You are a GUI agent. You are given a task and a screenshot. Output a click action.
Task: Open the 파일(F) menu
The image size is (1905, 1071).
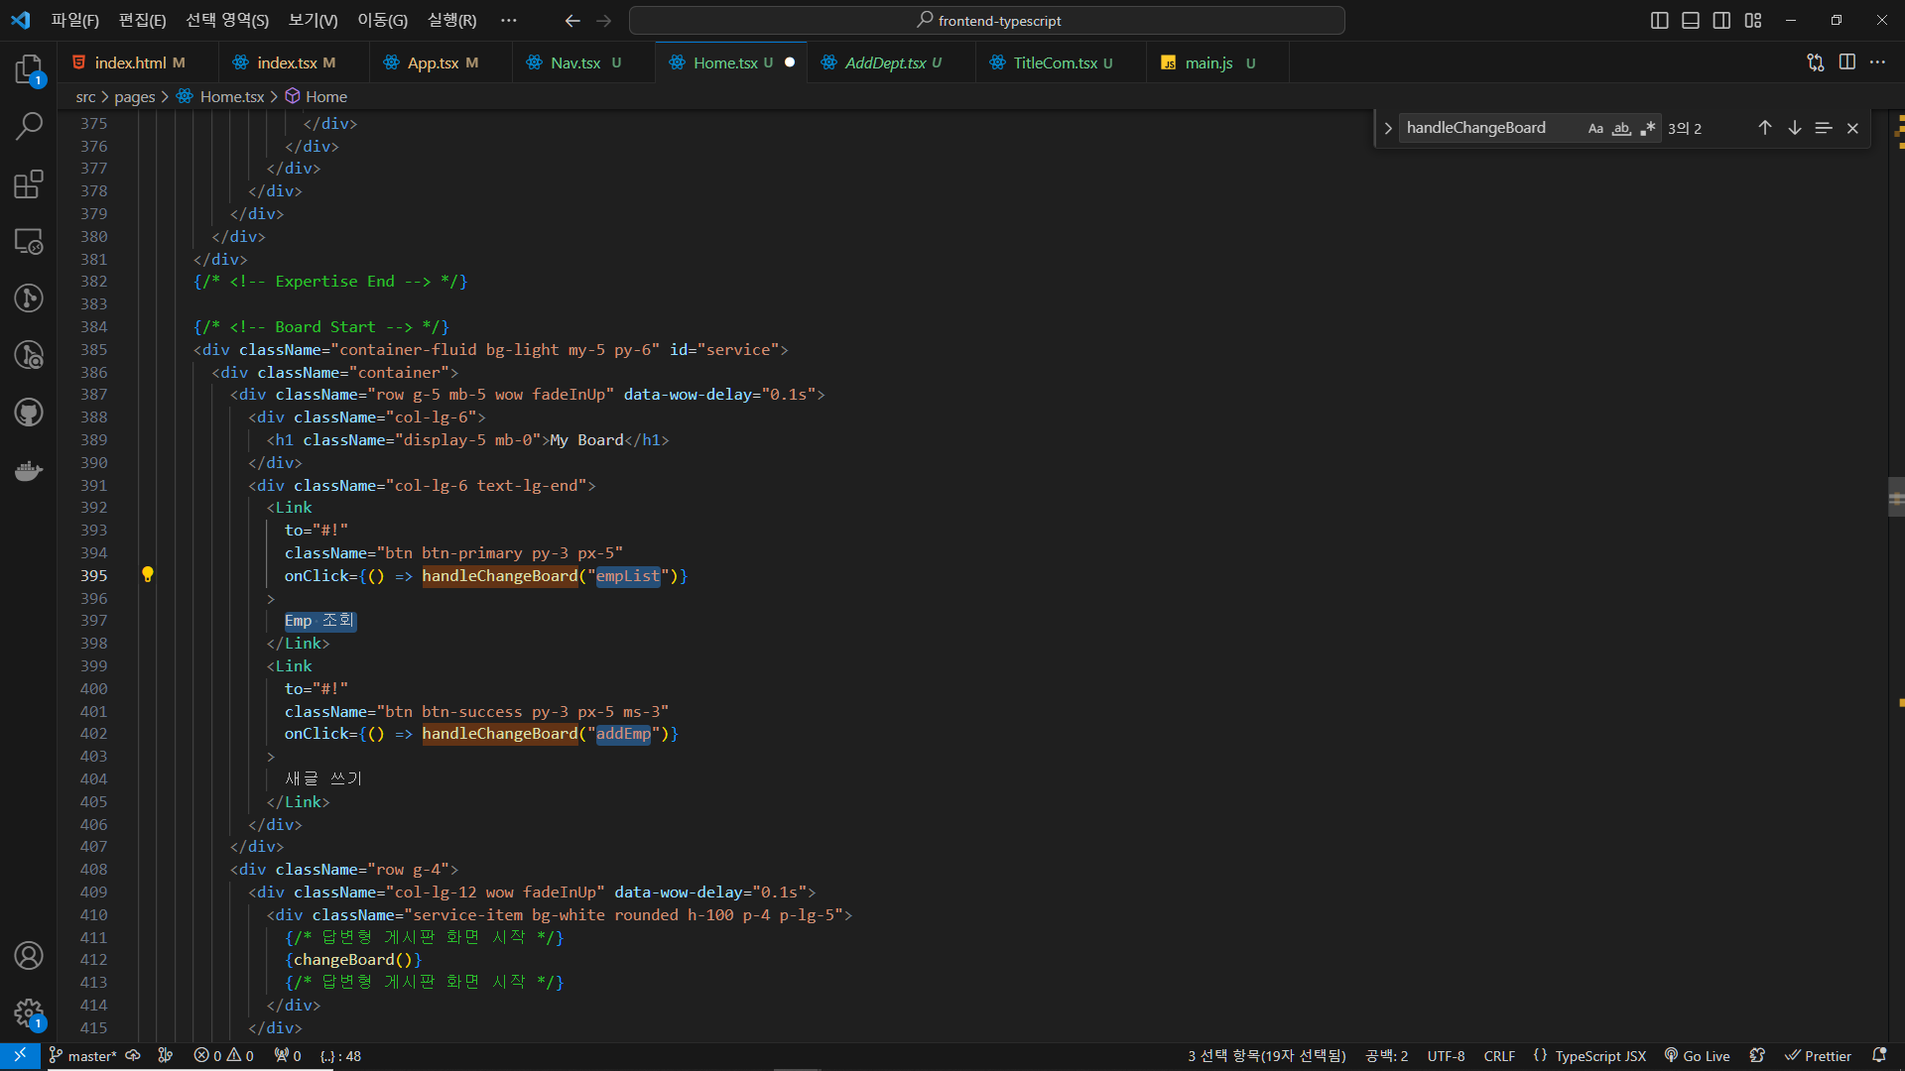tap(75, 20)
